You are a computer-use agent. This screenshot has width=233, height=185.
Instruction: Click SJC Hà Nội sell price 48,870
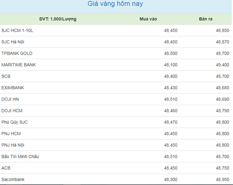[222, 42]
